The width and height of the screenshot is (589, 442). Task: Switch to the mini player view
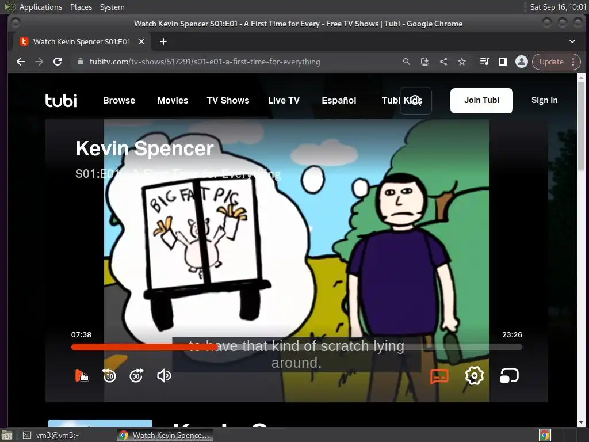pyautogui.click(x=509, y=375)
